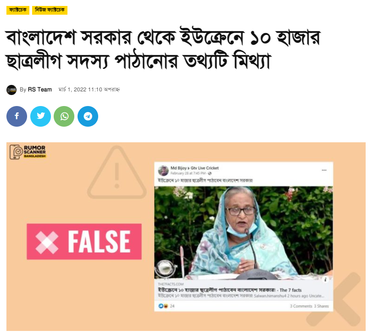Viewport: 373px width, 336px height.
Task: Click the reaction emoji count 24
Action: click(167, 306)
